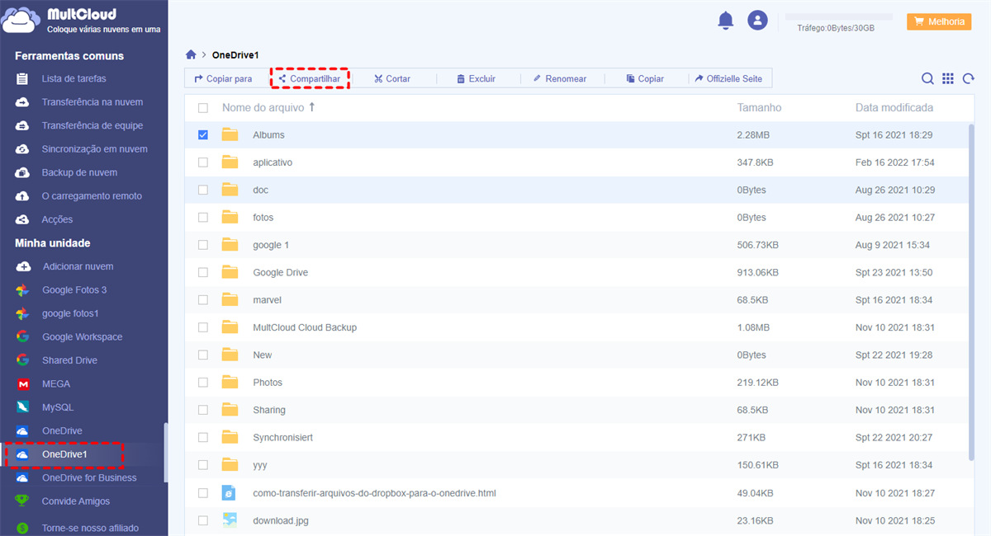Click the search magnifier icon
Image resolution: width=991 pixels, height=536 pixels.
pos(927,79)
